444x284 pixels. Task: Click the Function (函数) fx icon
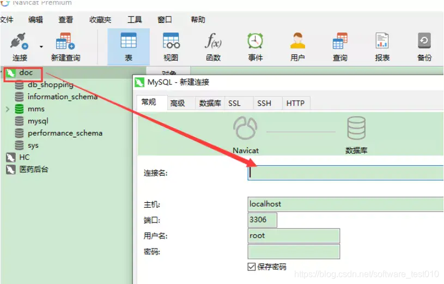coord(213,40)
